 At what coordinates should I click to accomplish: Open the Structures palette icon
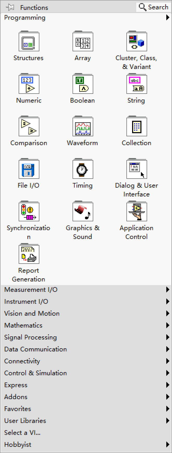coord(29,41)
